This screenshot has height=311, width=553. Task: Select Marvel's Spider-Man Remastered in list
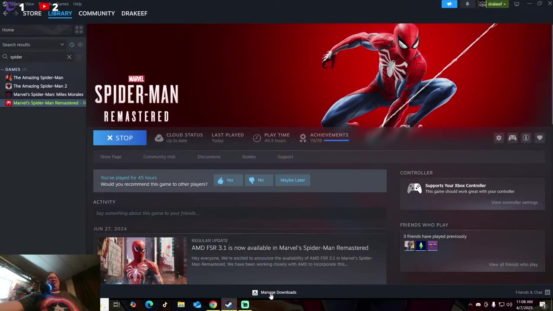tap(43, 103)
